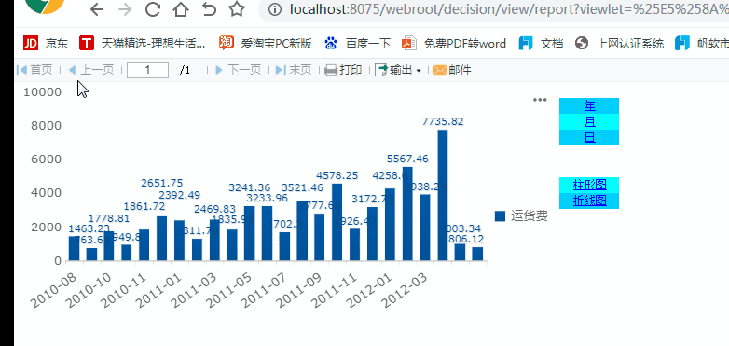The height and width of the screenshot is (346, 729).
Task: Open the 免费PDF转word bookmark
Action: 454,44
